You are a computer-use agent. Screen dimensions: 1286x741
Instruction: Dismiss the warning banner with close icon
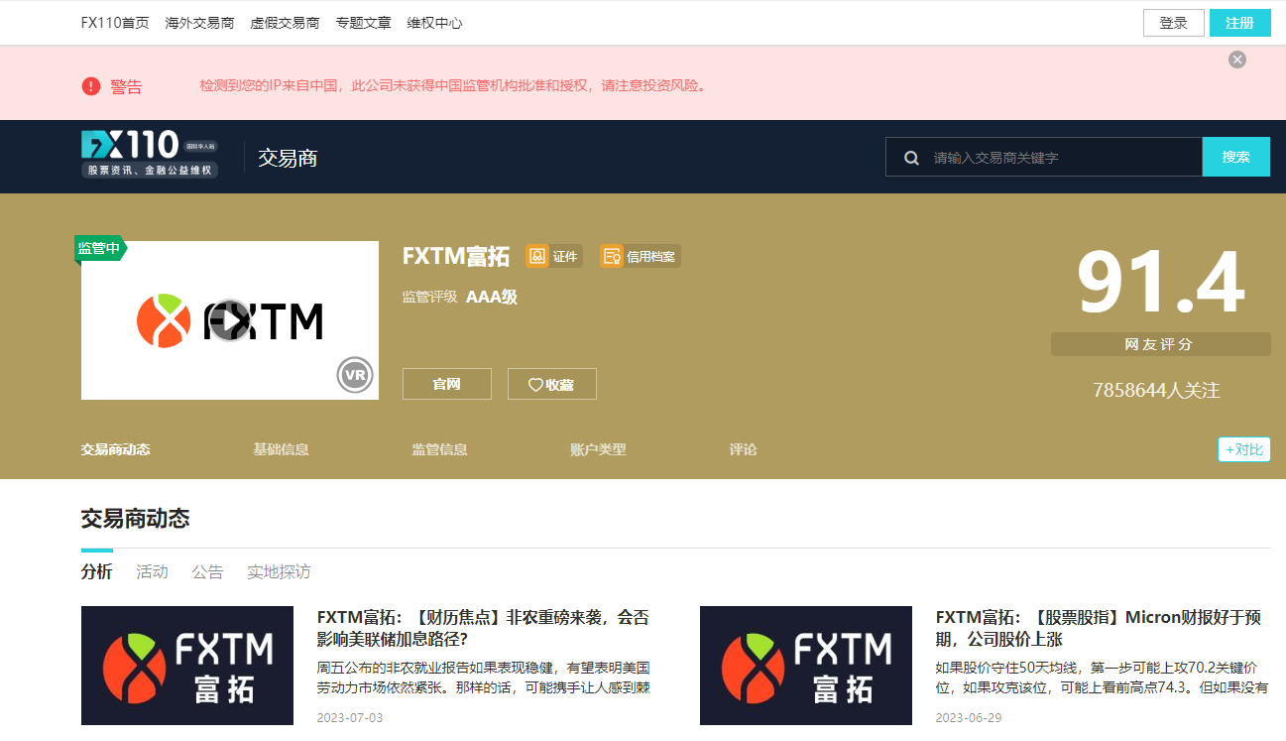(x=1237, y=60)
